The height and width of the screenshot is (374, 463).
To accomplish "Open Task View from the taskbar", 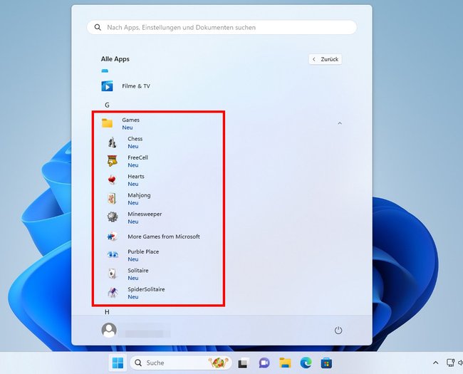I will pos(244,363).
